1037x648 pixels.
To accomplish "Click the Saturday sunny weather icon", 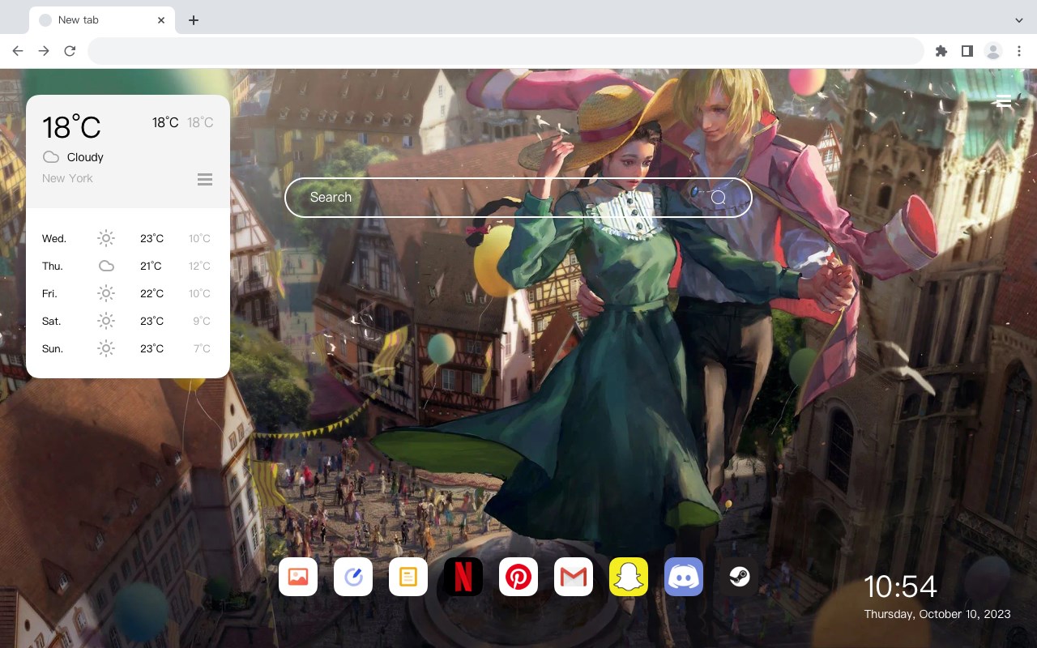I will point(106,321).
